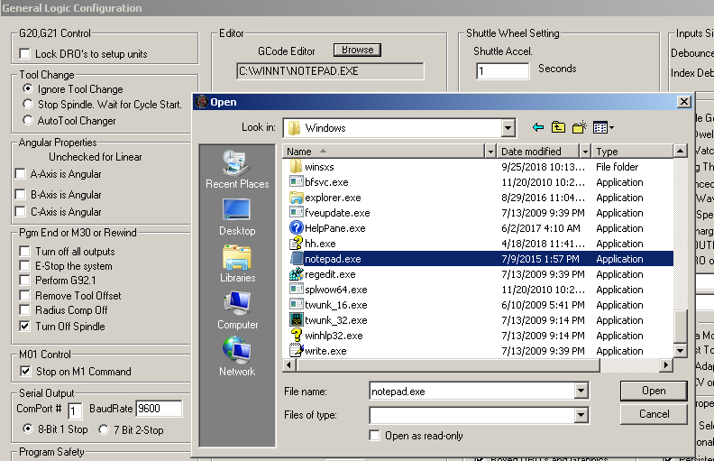Select the HelpPane.exe icon
The width and height of the screenshot is (714, 461).
pyautogui.click(x=296, y=227)
